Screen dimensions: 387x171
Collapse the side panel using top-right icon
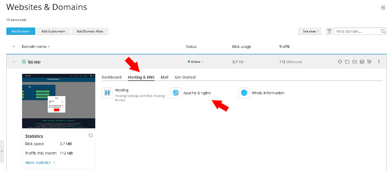pyautogui.click(x=383, y=8)
